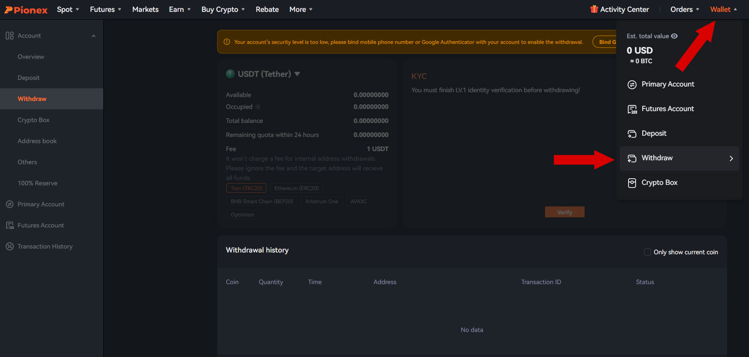The height and width of the screenshot is (357, 749).
Task: Select the Tron (TRC20) network option
Action: (246, 188)
